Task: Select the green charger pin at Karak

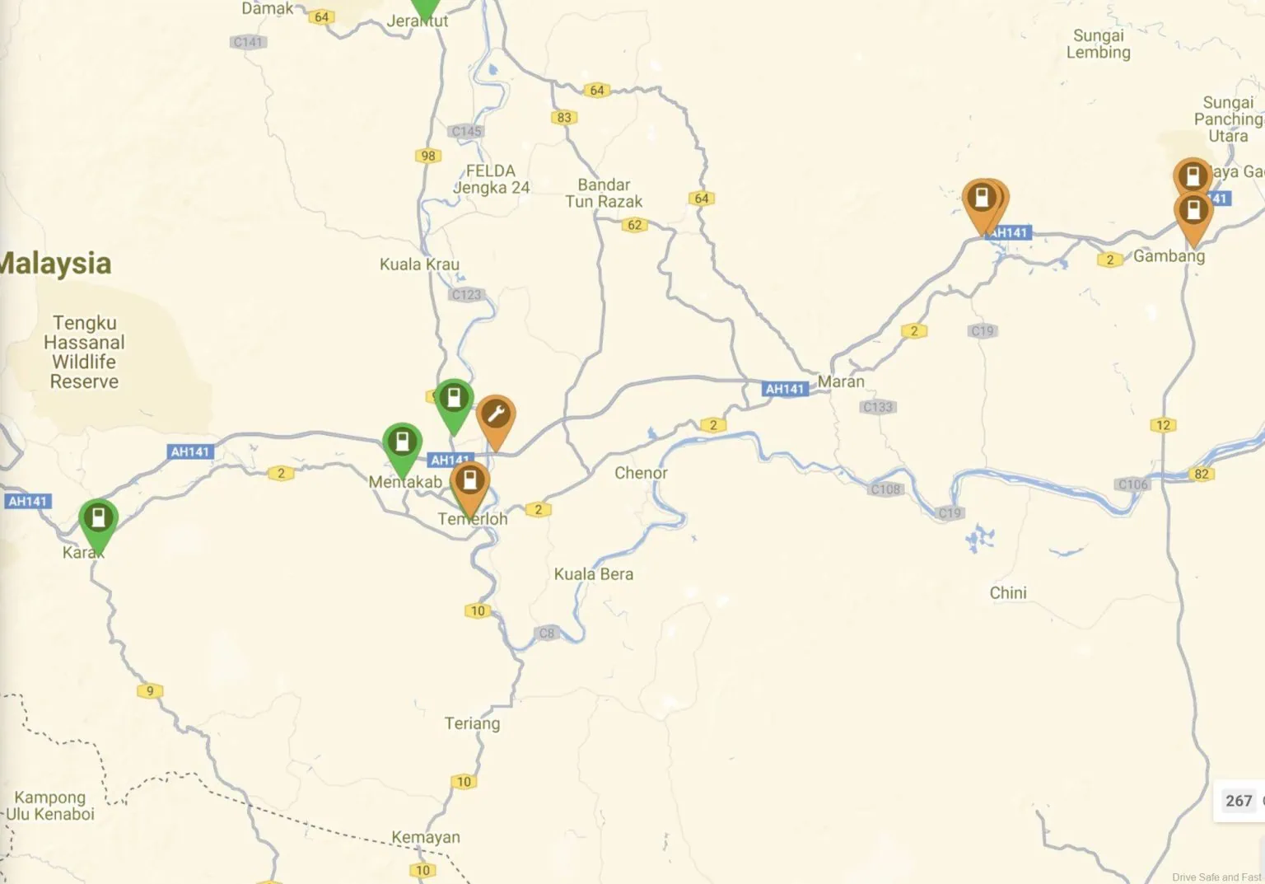Action: pos(99,525)
